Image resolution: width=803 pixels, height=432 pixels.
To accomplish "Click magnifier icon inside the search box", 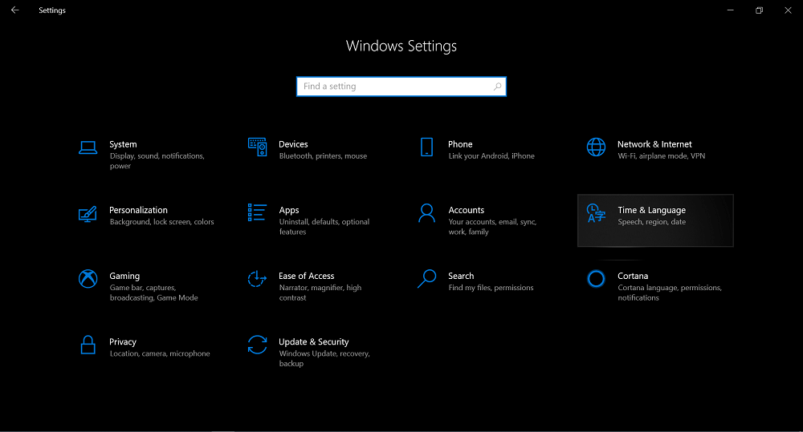I will 497,87.
